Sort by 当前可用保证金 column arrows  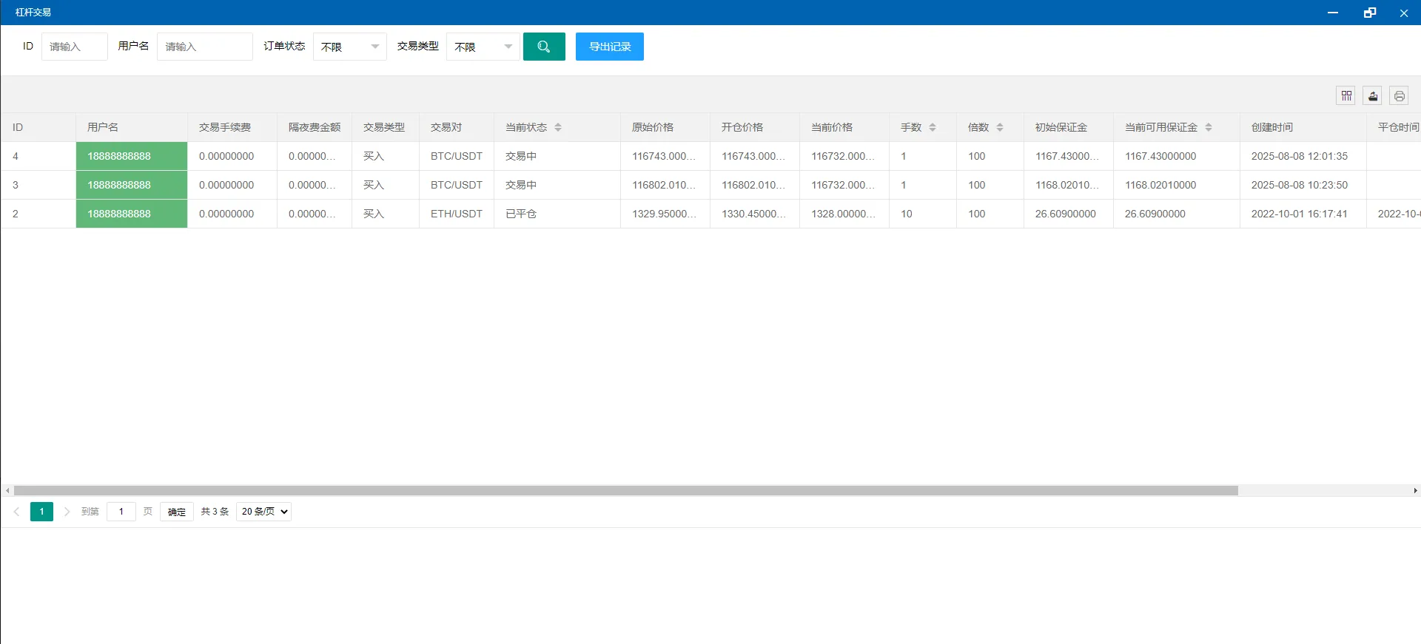click(x=1209, y=127)
